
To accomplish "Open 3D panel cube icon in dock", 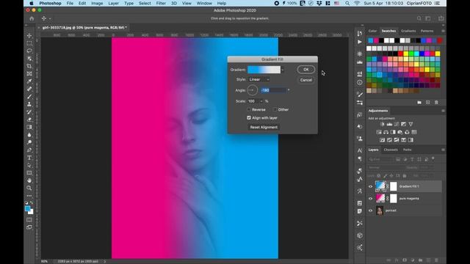I will pyautogui.click(x=360, y=235).
